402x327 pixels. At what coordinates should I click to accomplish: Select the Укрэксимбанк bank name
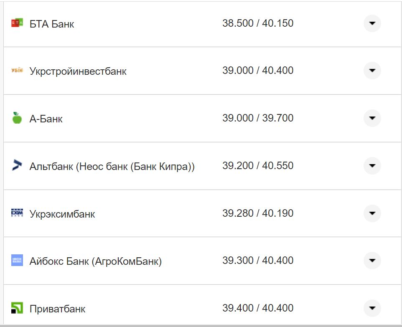pos(62,214)
